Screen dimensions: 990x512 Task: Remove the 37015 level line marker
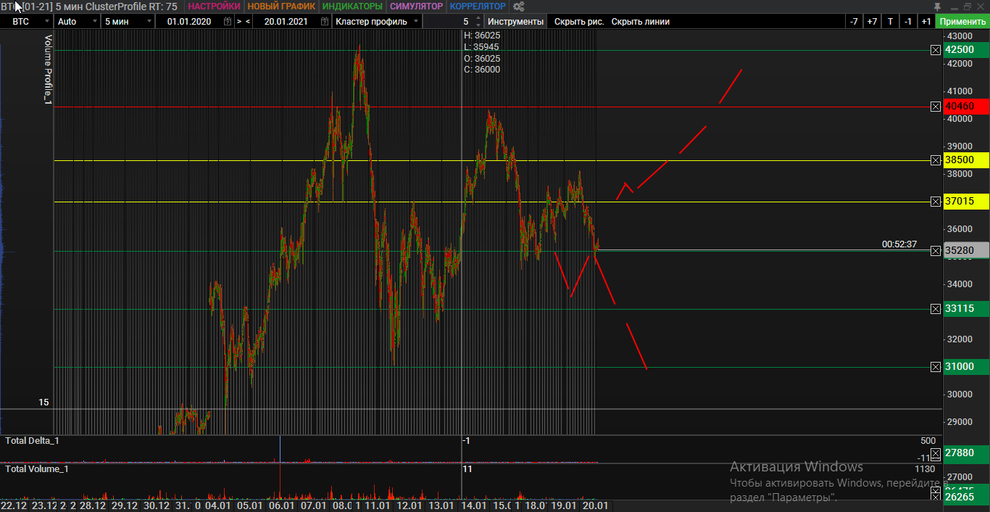coord(936,202)
